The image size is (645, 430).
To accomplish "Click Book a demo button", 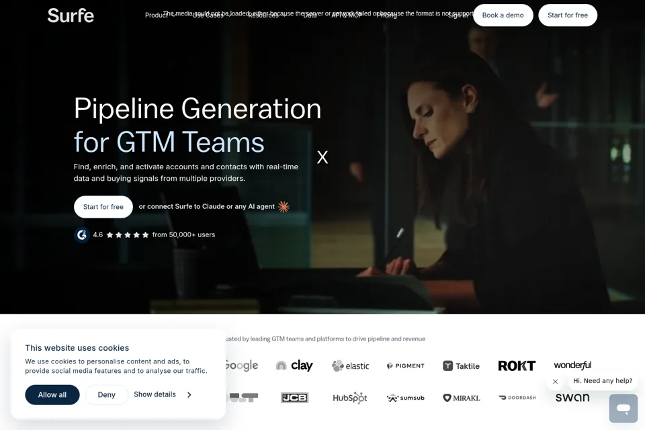I will click(503, 15).
